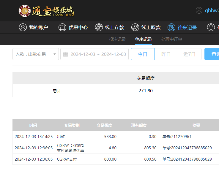This screenshot has width=219, height=171.
Task: Select the 近7日 date filter
Action: (189, 54)
